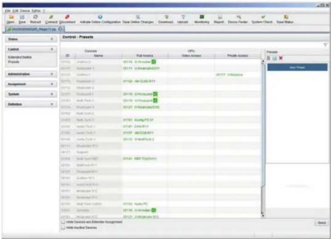331x239 pixels.
Task: Open the Extras menu
Action: (x=36, y=11)
